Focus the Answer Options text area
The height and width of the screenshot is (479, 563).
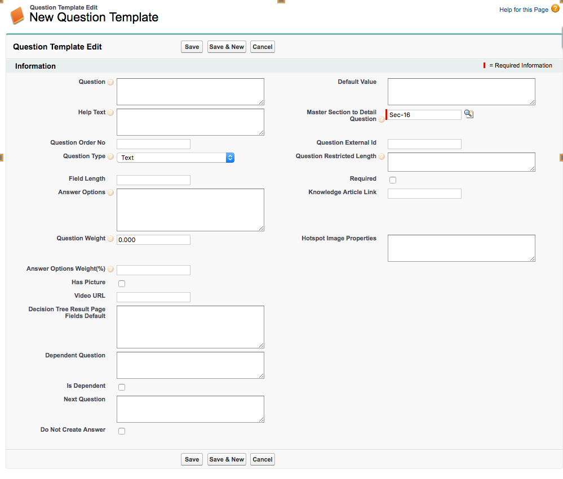[190, 210]
